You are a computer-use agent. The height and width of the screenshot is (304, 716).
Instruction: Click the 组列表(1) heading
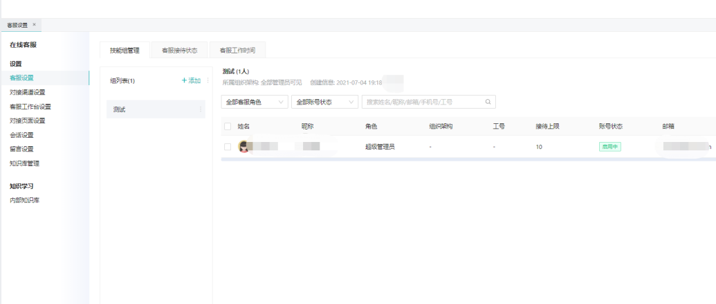click(122, 81)
